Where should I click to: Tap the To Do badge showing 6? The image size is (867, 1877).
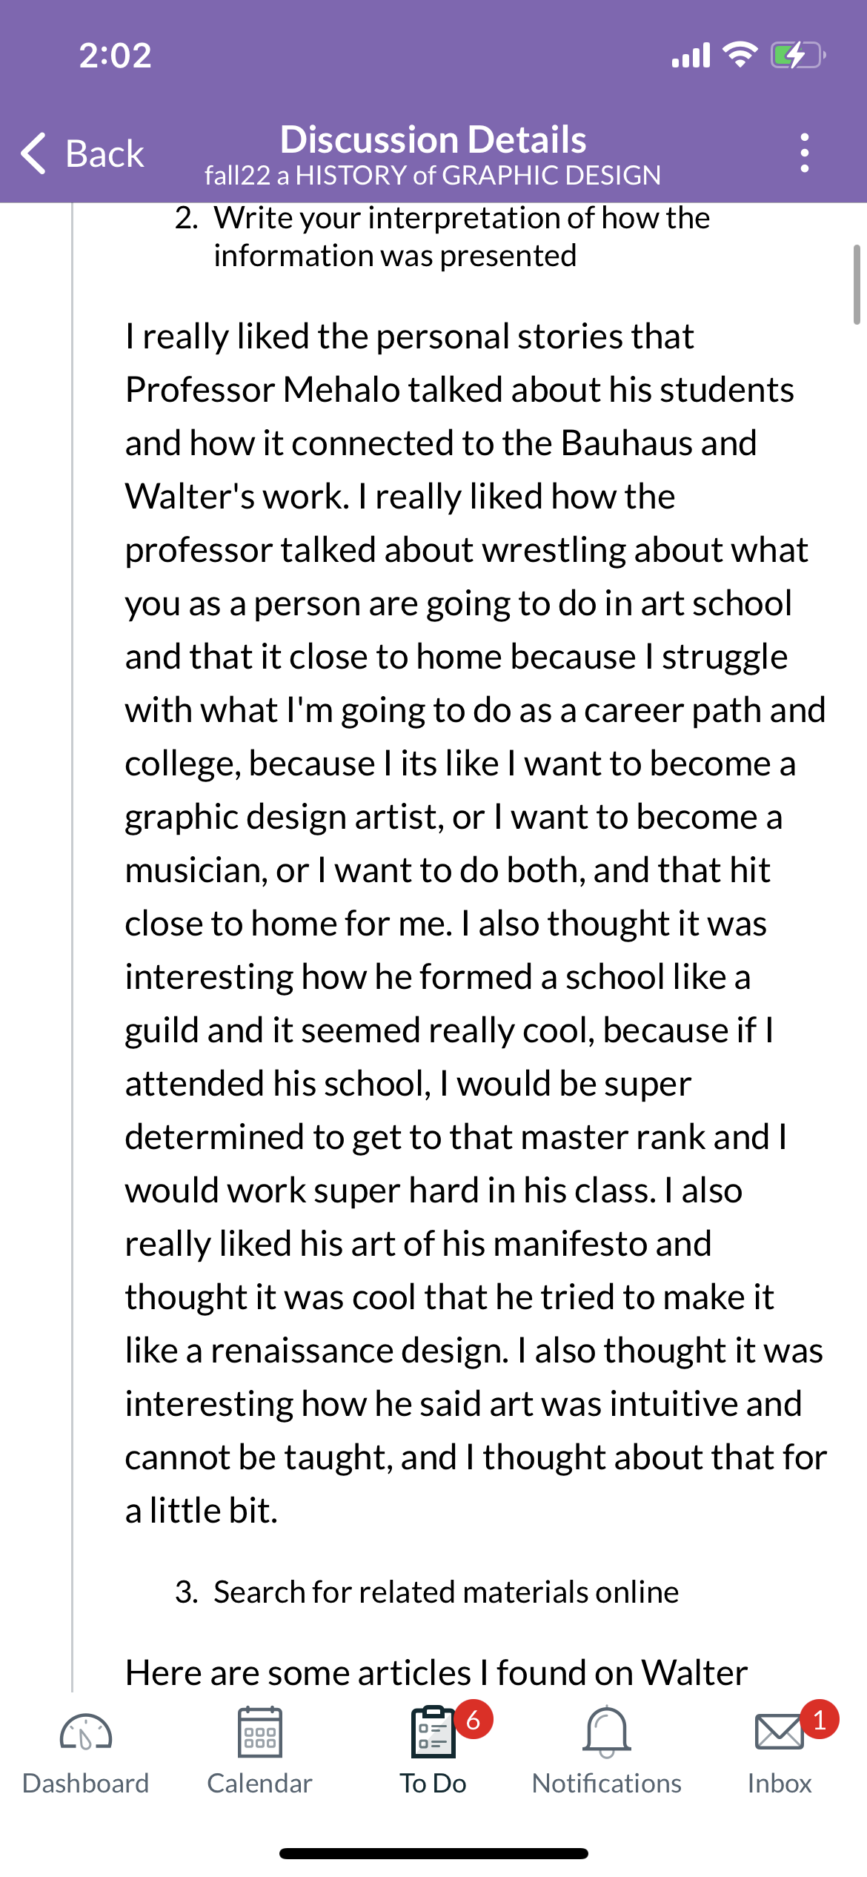click(x=474, y=1720)
